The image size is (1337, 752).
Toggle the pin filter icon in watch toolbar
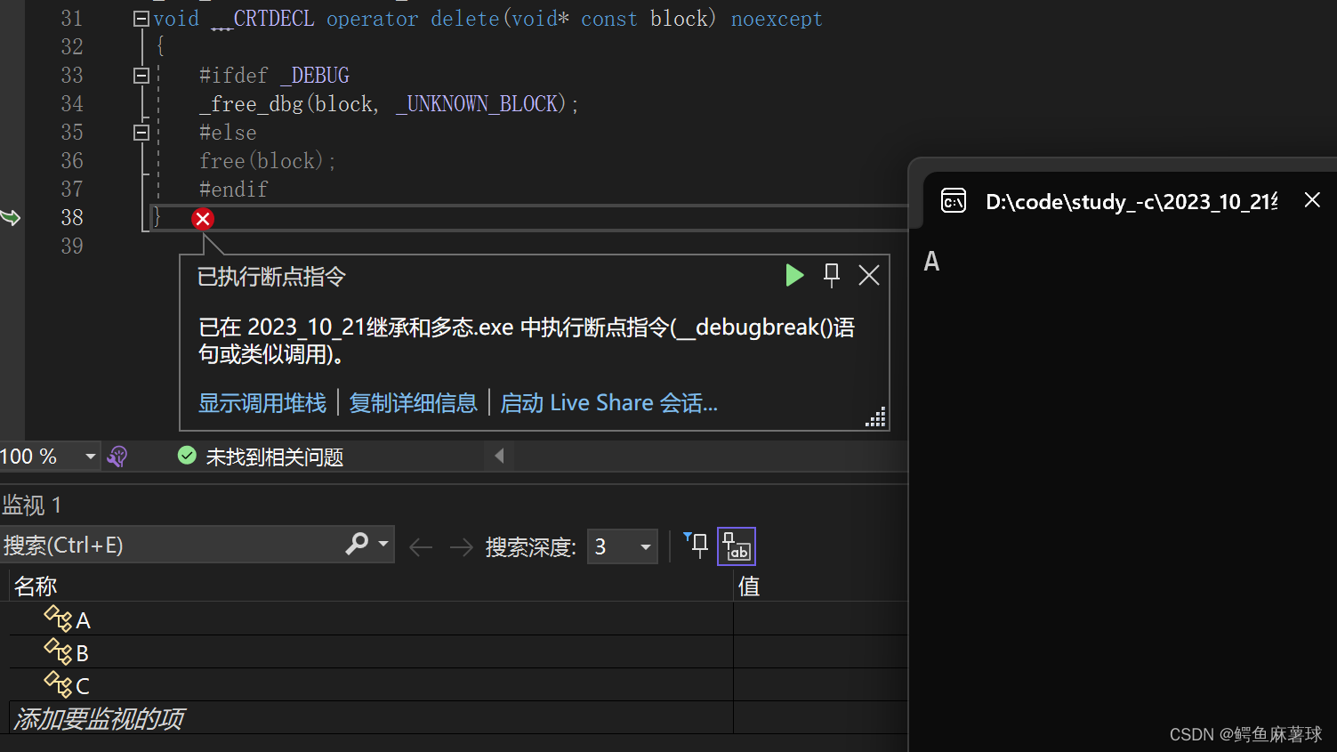(x=696, y=546)
